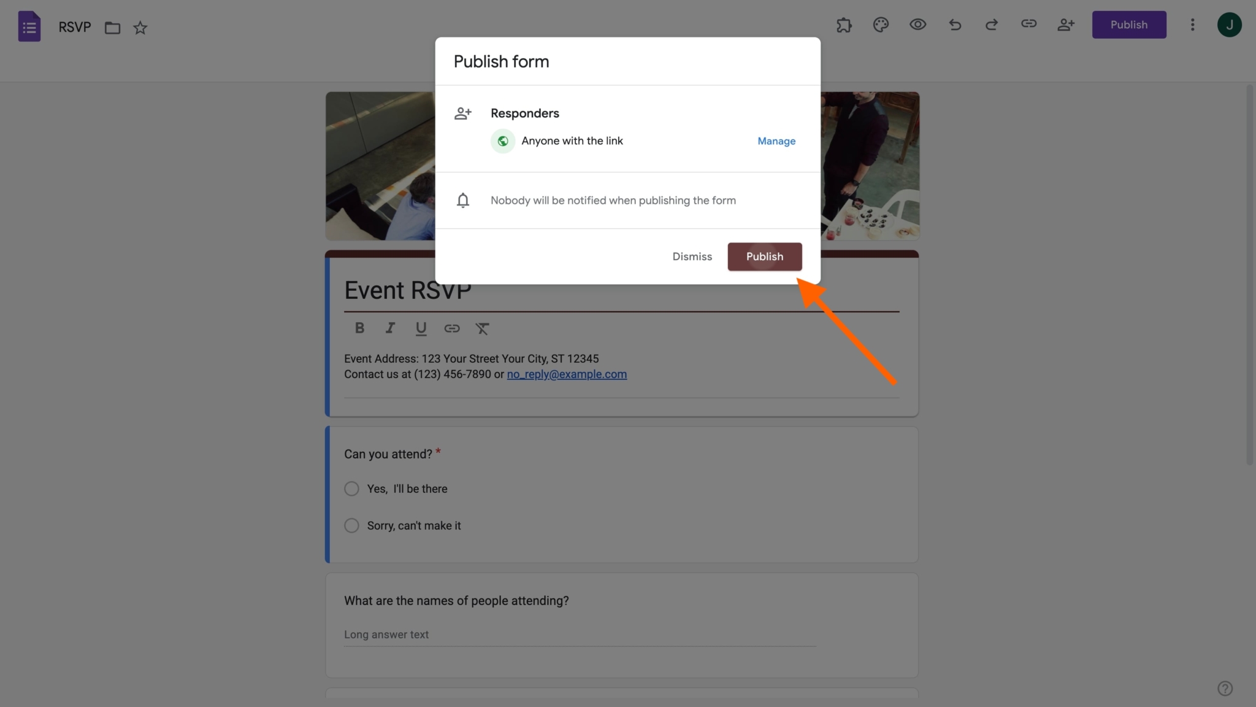Dismiss the Publish form dialog
Screen dimensions: 1256x707
click(692, 257)
